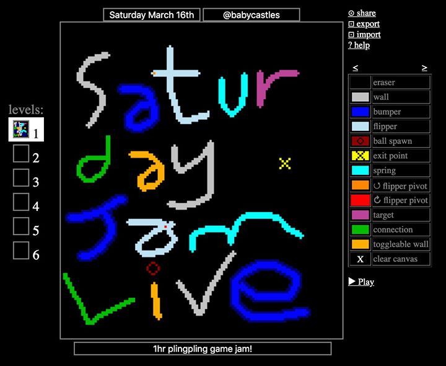Click the level 1 thumbnail
Viewport: 446px width, 366px height.
click(21, 130)
